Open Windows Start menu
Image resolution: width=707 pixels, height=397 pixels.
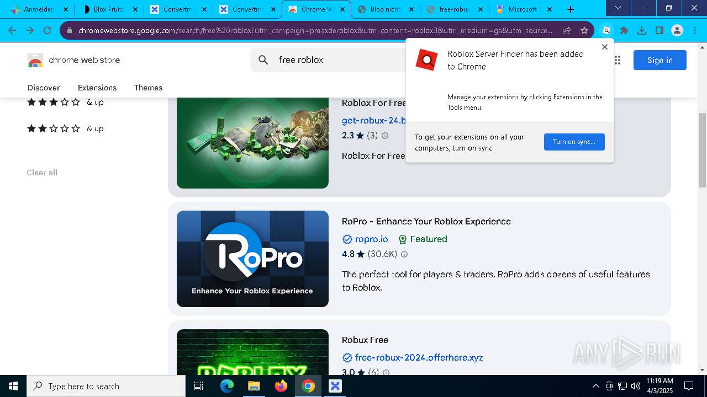[13, 386]
